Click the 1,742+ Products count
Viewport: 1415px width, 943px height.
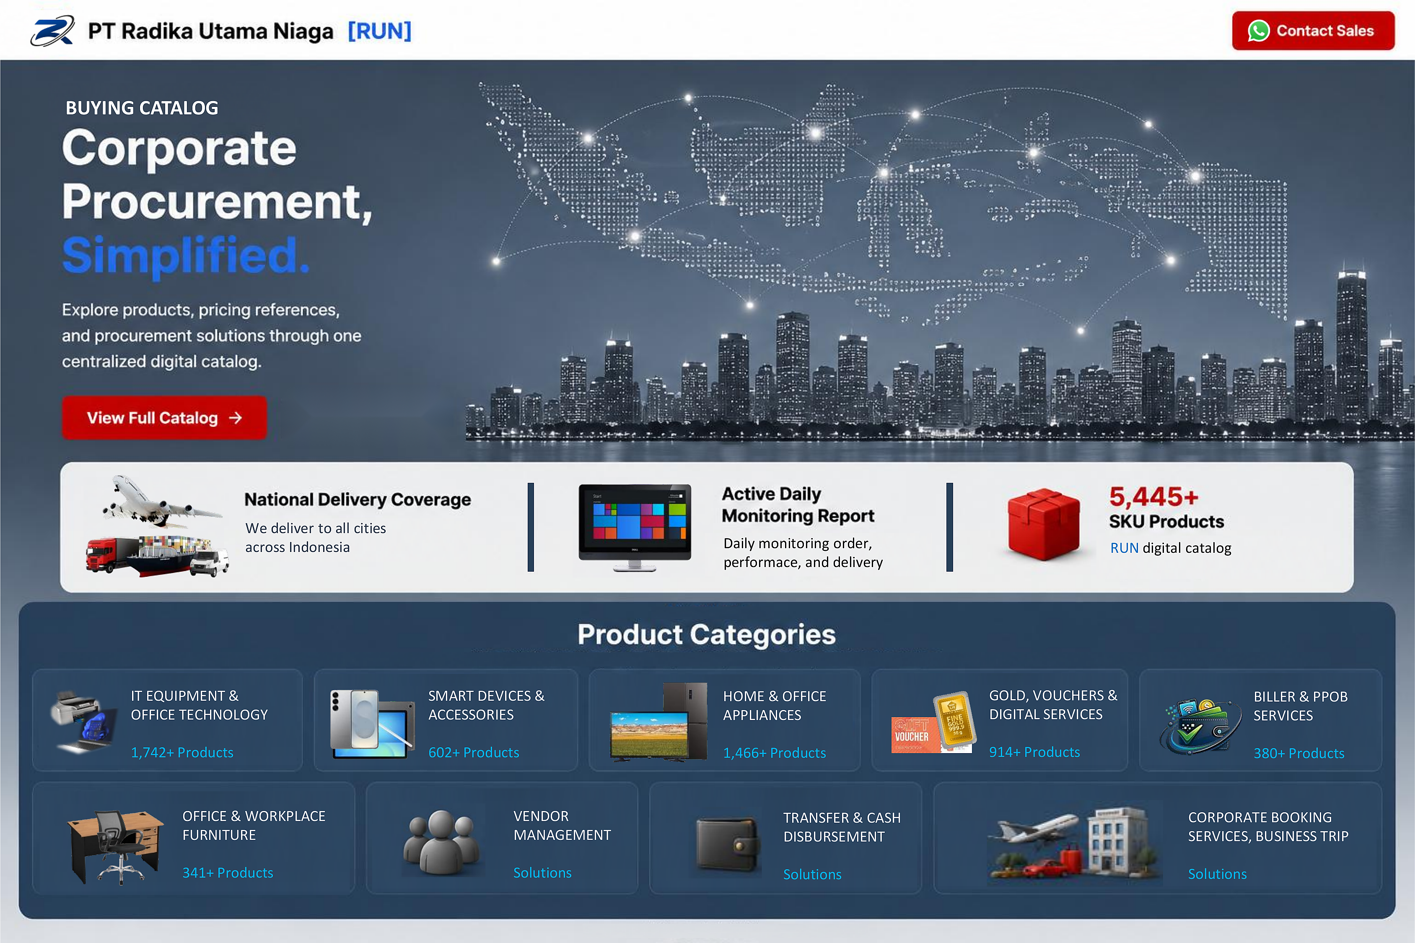[181, 752]
